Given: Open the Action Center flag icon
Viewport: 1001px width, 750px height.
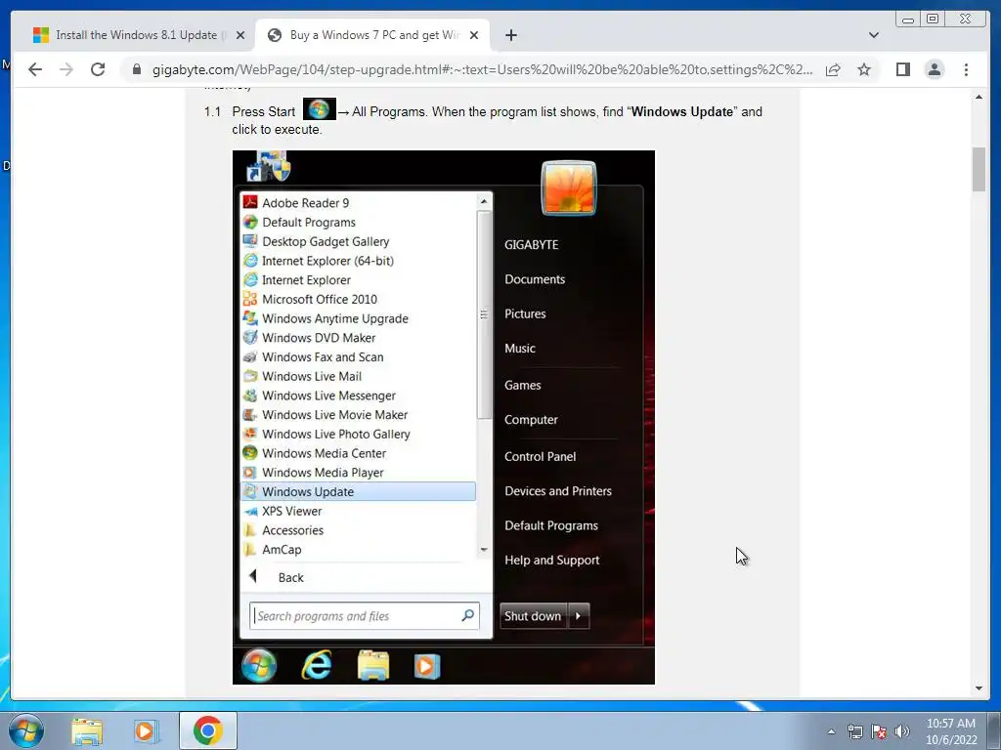Looking at the screenshot, I should (x=879, y=731).
